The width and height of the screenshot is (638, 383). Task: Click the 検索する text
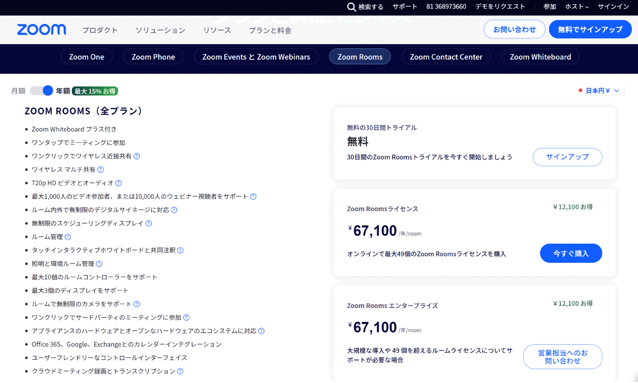371,7
